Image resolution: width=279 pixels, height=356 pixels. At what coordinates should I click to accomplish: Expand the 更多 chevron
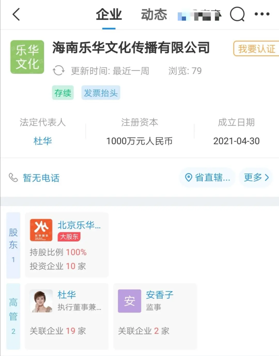[267, 177]
